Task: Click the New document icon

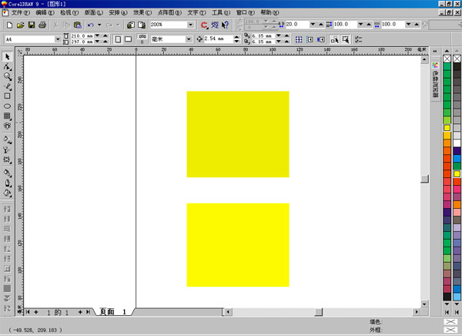Action: [9, 25]
